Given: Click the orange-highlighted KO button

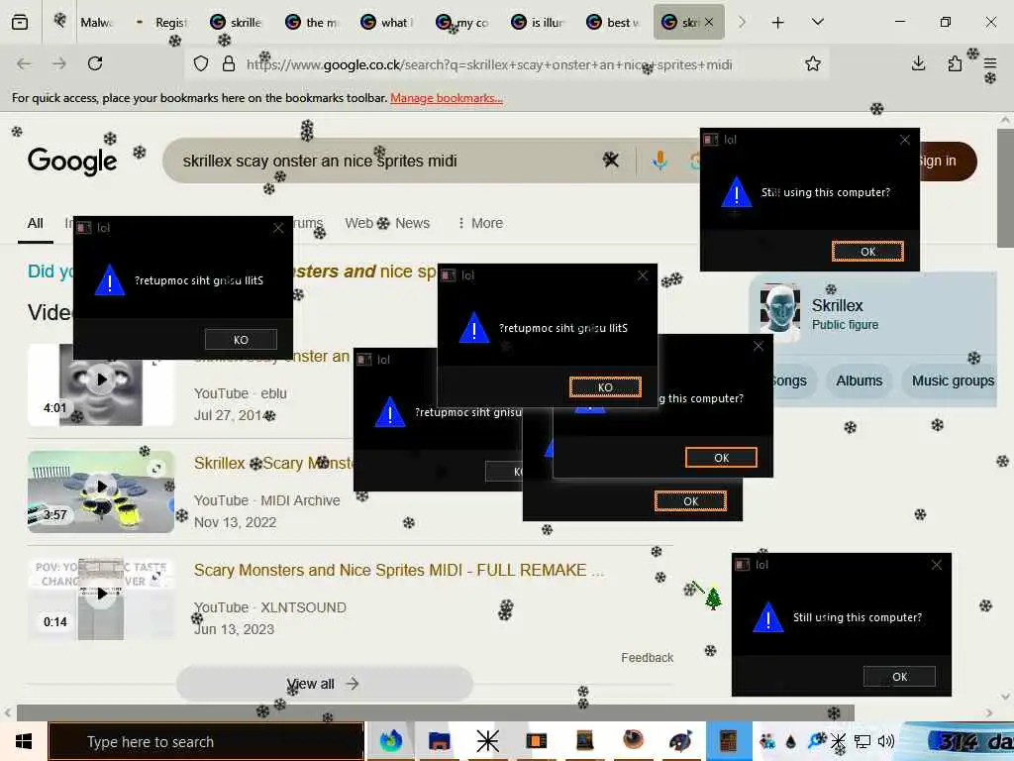Looking at the screenshot, I should click(x=605, y=387).
